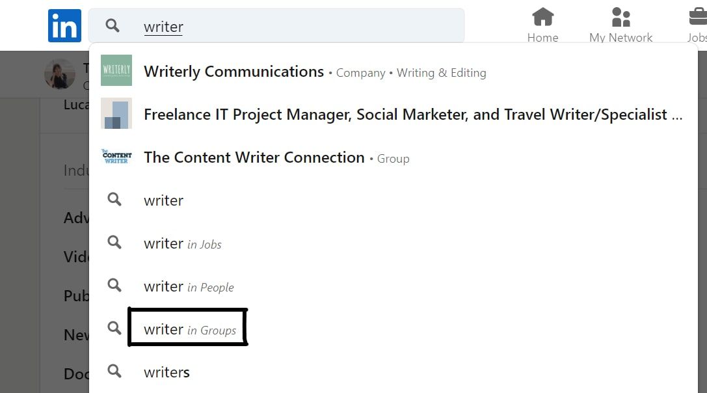Choose the plain 'writer' search suggestion

click(394, 200)
